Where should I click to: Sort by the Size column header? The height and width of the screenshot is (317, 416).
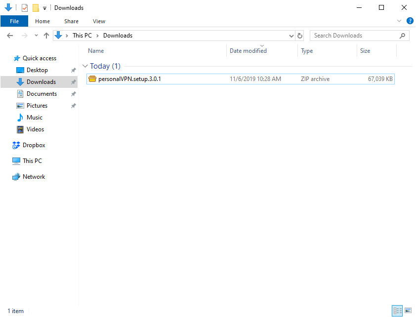(365, 51)
